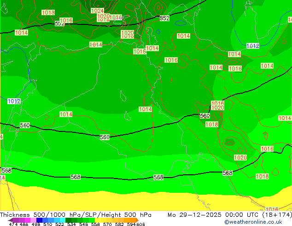Pick the darkest green legend swatch
The image size is (292, 226).
(68, 220)
